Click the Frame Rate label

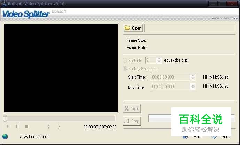click(137, 48)
